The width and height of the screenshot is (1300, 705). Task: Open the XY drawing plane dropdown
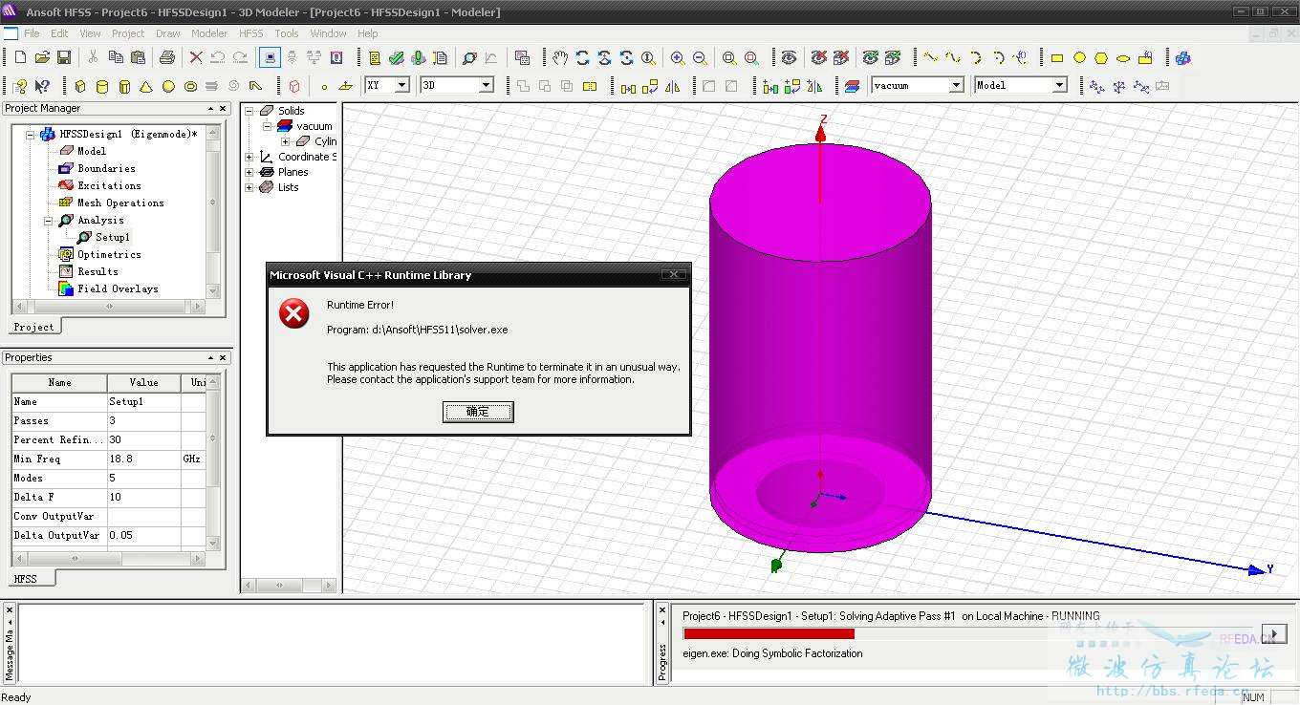click(402, 85)
